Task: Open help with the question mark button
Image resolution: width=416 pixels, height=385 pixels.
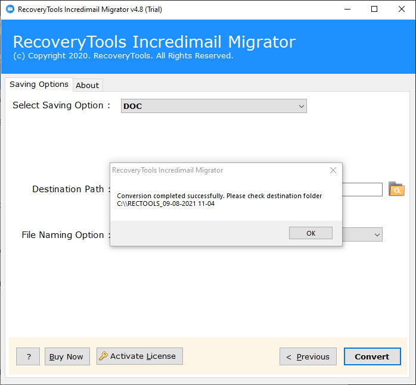Action: point(28,356)
